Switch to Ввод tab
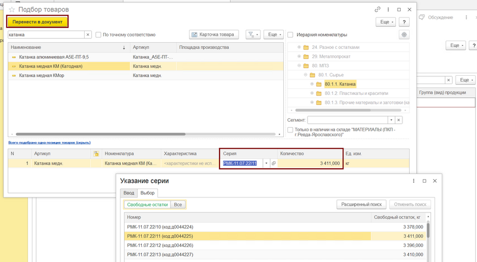The height and width of the screenshot is (262, 477). pos(129,193)
